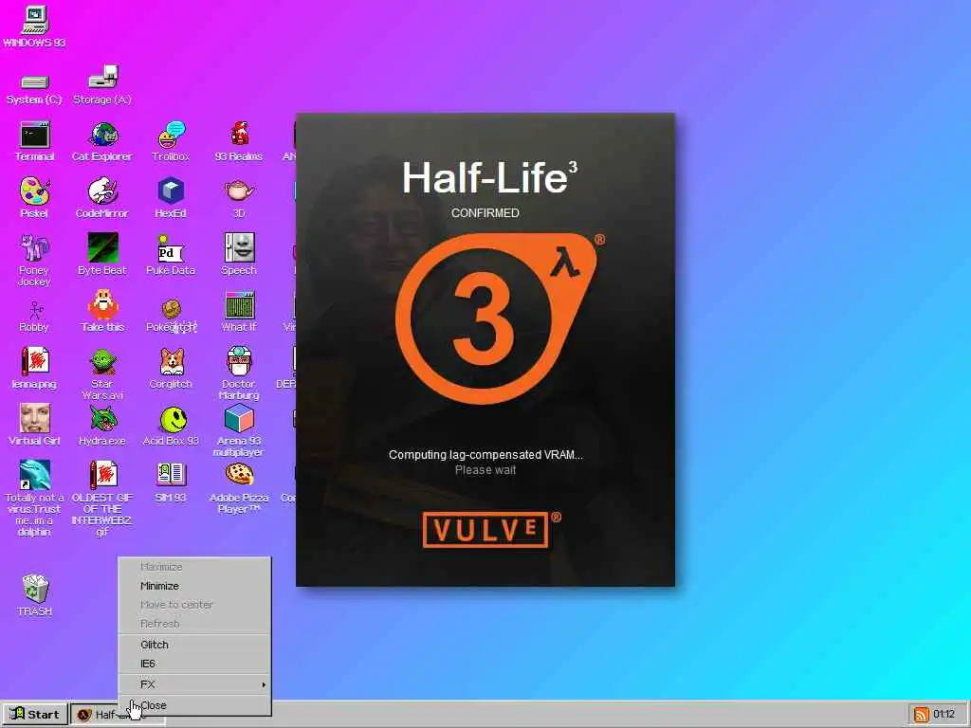Click the Half-Life 3 title text
This screenshot has width=971, height=728.
click(489, 177)
